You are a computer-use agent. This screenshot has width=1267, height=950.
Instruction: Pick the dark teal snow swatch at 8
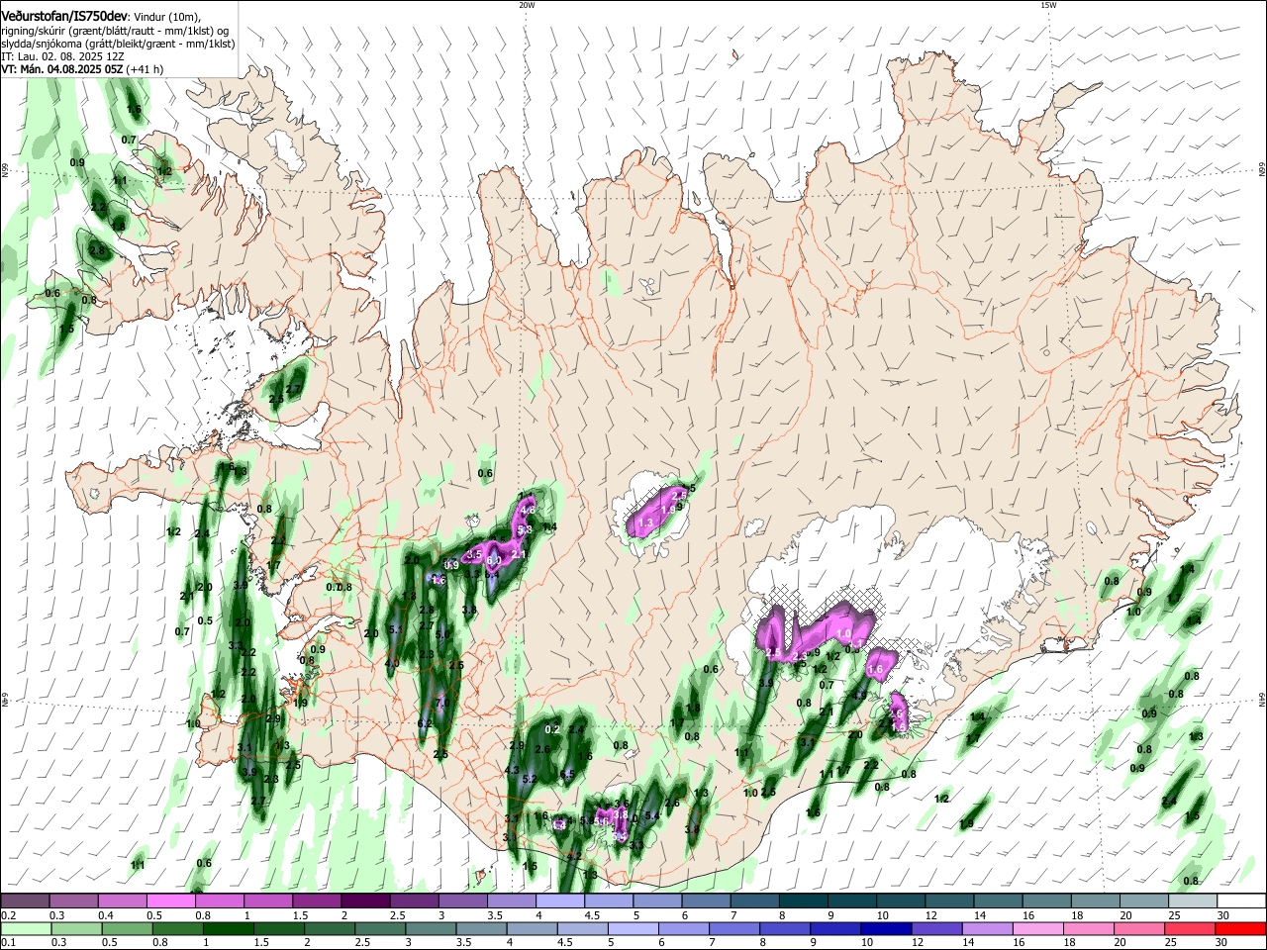coord(804,901)
